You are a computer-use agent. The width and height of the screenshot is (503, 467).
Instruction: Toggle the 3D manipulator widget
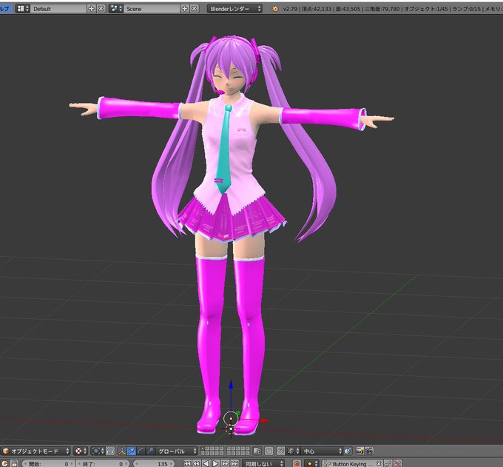tap(122, 451)
